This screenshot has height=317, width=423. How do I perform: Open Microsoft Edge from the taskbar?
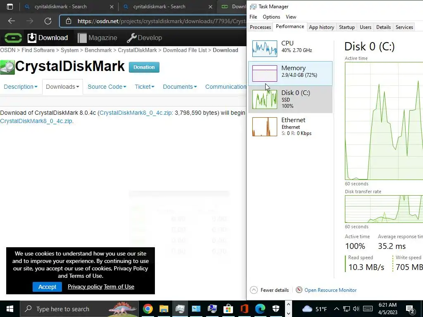(x=260, y=309)
